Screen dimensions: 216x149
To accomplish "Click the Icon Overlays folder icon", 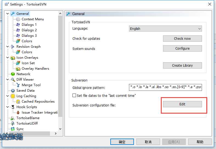I will (x=13, y=58).
